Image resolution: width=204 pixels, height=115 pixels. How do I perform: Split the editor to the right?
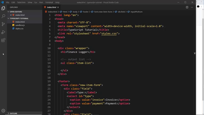coord(187,7)
